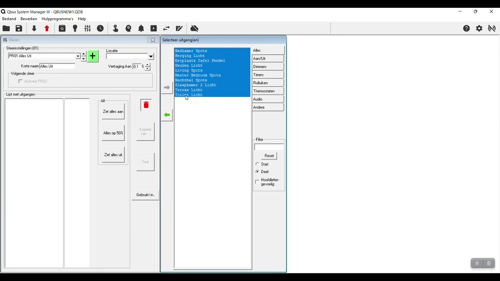Image resolution: width=500 pixels, height=281 pixels.
Task: Filter by Aan/Uit outputs
Action: pyautogui.click(x=268, y=59)
